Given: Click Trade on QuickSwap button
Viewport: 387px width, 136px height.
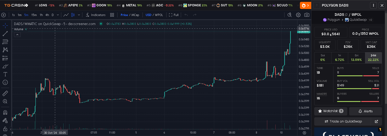Looking at the screenshot, I should 343,121.
